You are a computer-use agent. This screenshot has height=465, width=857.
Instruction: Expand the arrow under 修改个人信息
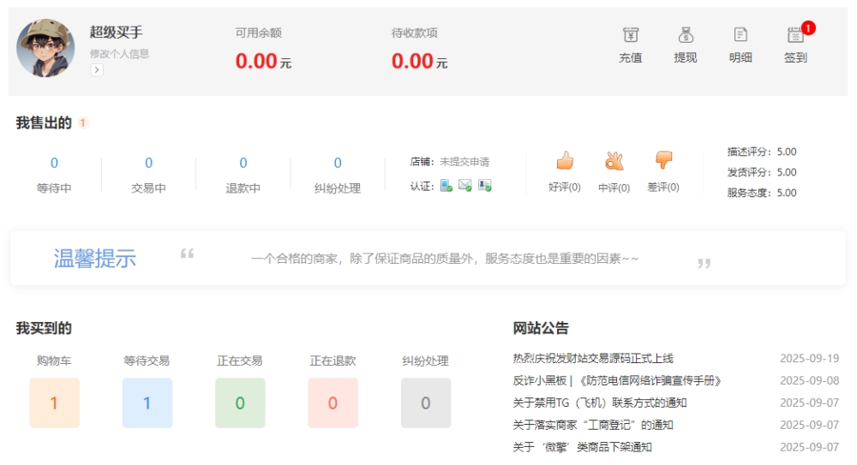click(x=97, y=70)
